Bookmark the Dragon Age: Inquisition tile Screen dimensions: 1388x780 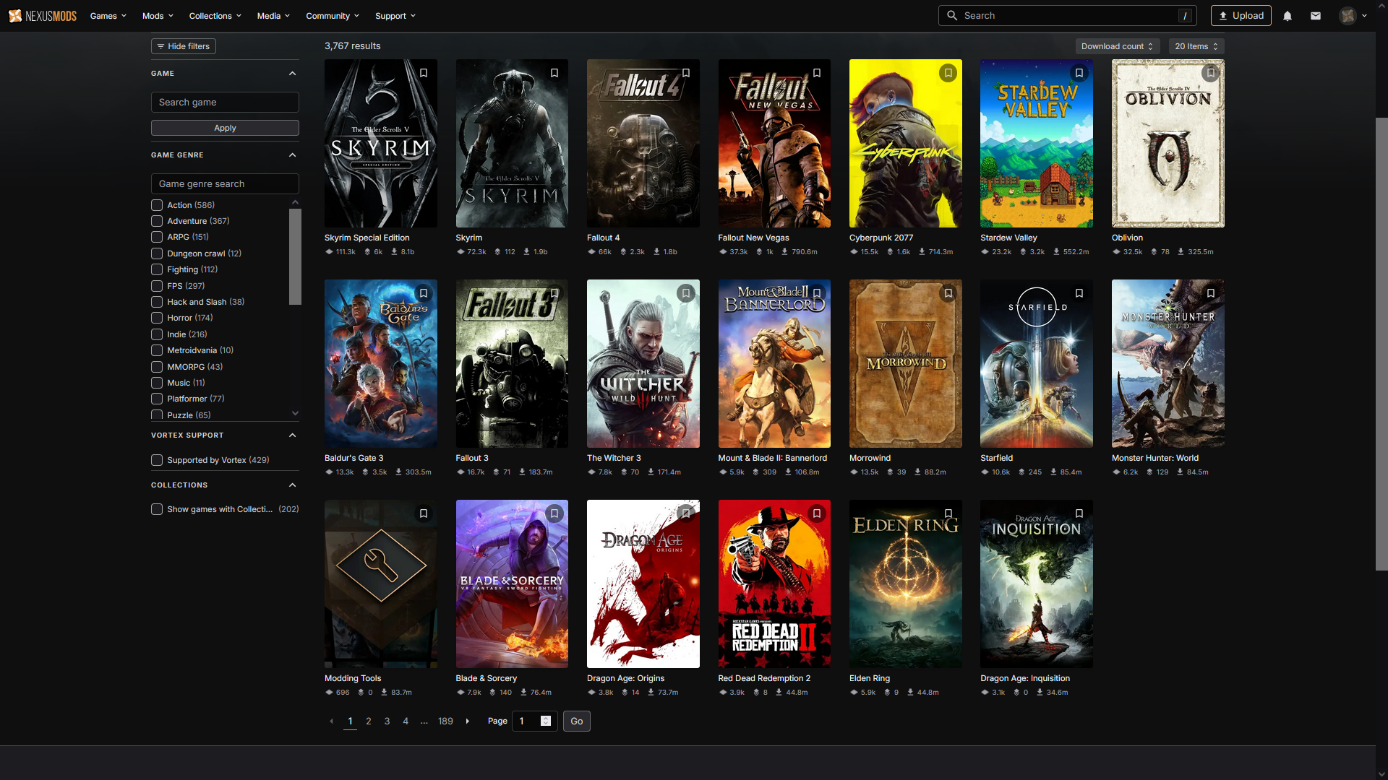(1079, 513)
